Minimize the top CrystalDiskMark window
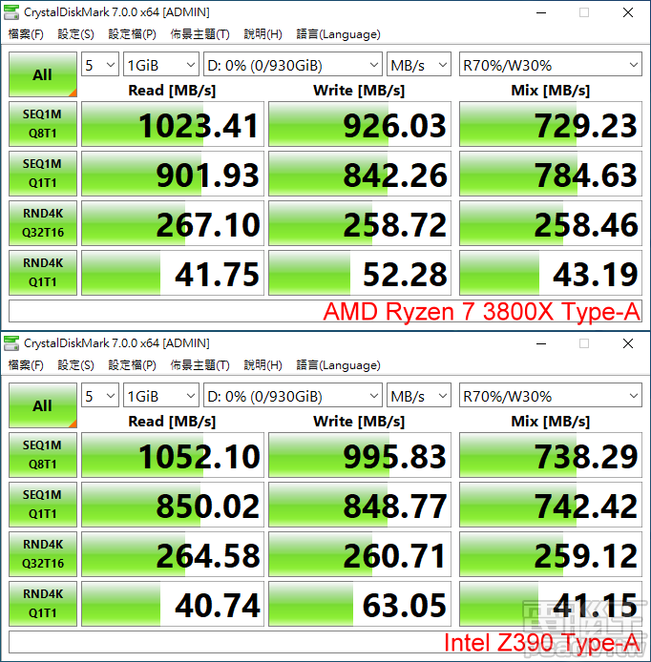 point(541,12)
